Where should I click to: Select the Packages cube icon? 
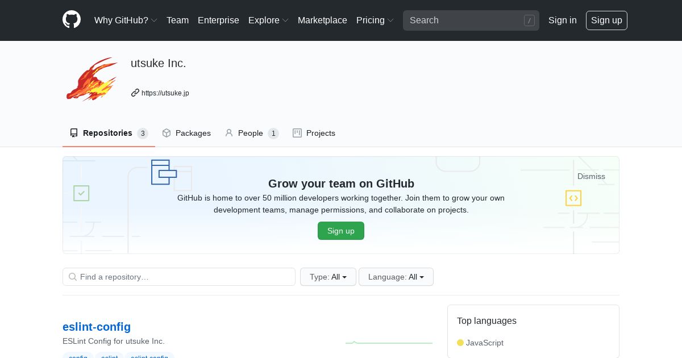(167, 133)
